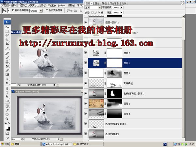Toggle Quick Mask mode
Screen dimensions: 196x147
click(7, 133)
